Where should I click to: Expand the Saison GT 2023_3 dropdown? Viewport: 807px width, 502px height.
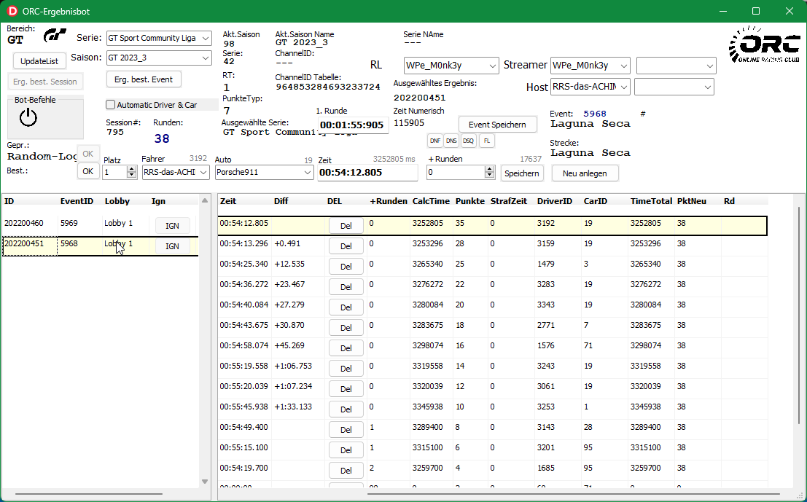tap(205, 58)
